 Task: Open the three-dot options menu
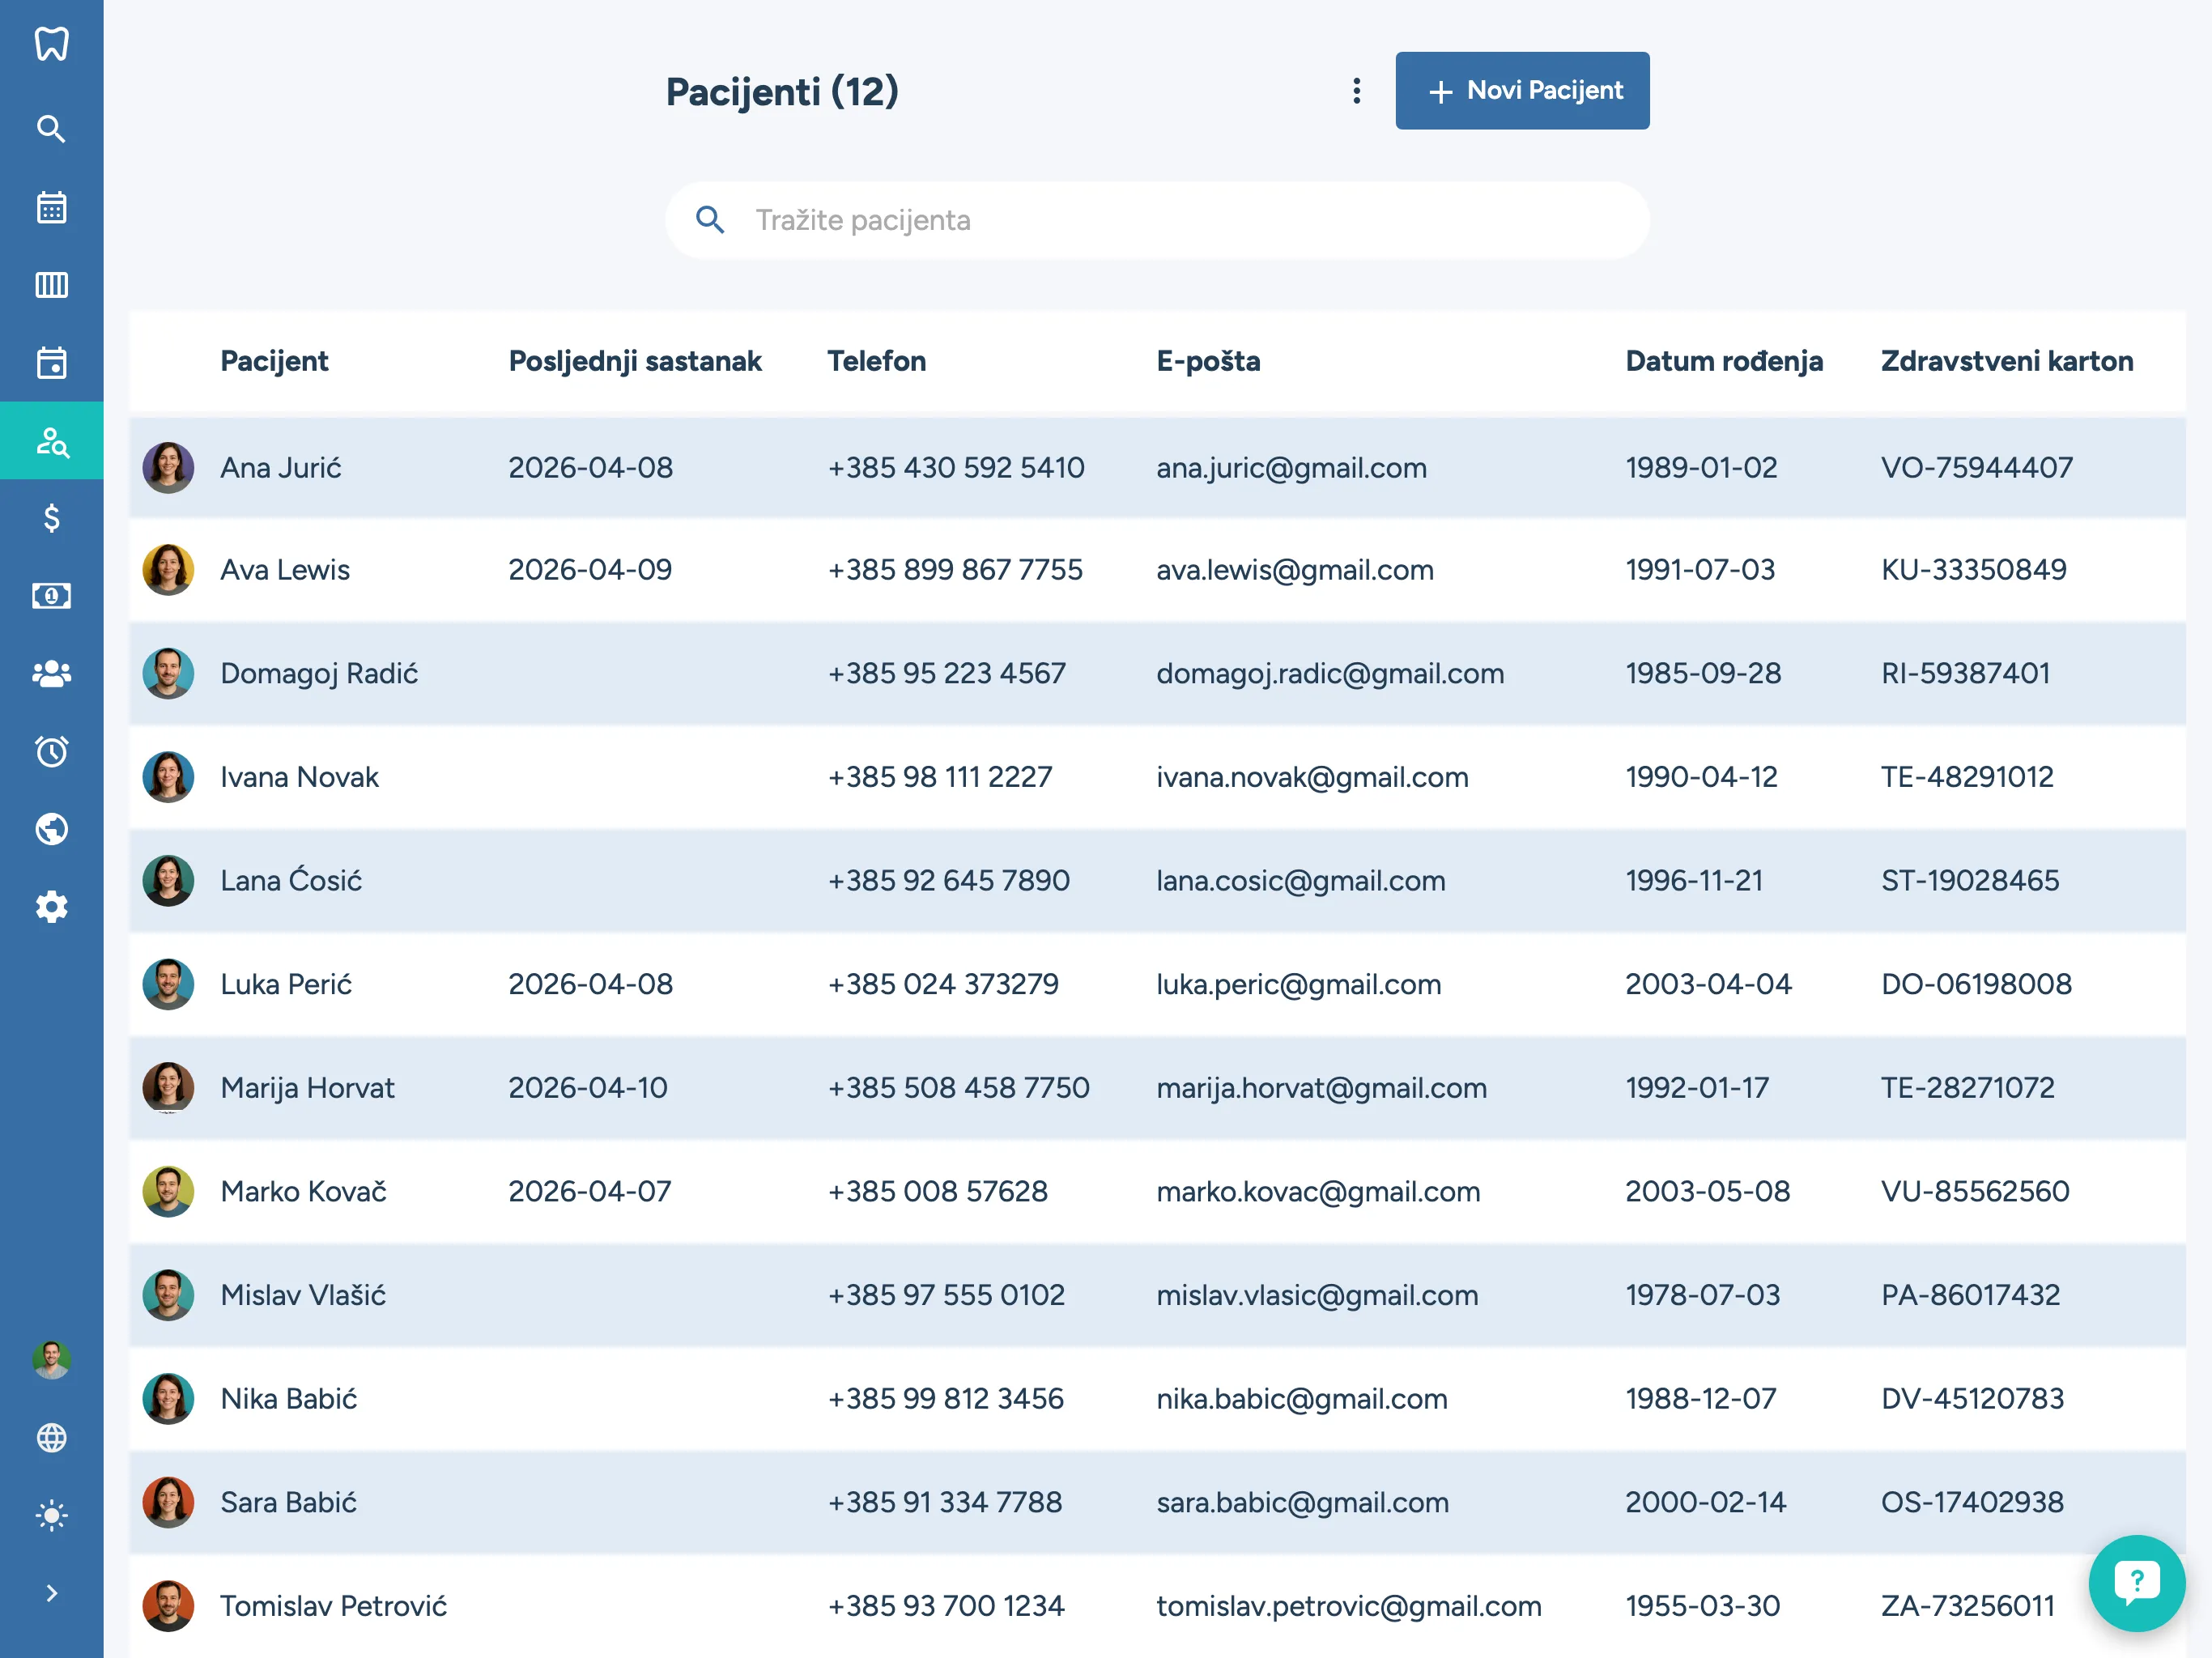point(1356,91)
